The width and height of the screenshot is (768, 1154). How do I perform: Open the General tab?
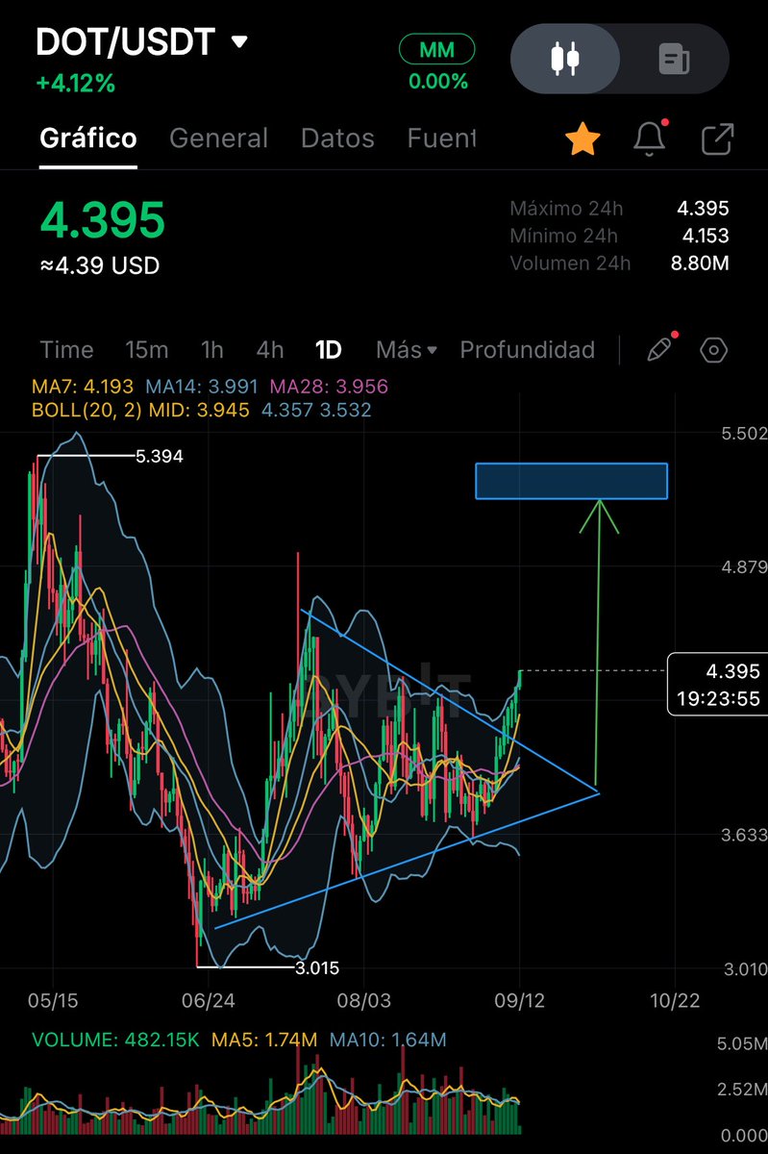(x=218, y=138)
